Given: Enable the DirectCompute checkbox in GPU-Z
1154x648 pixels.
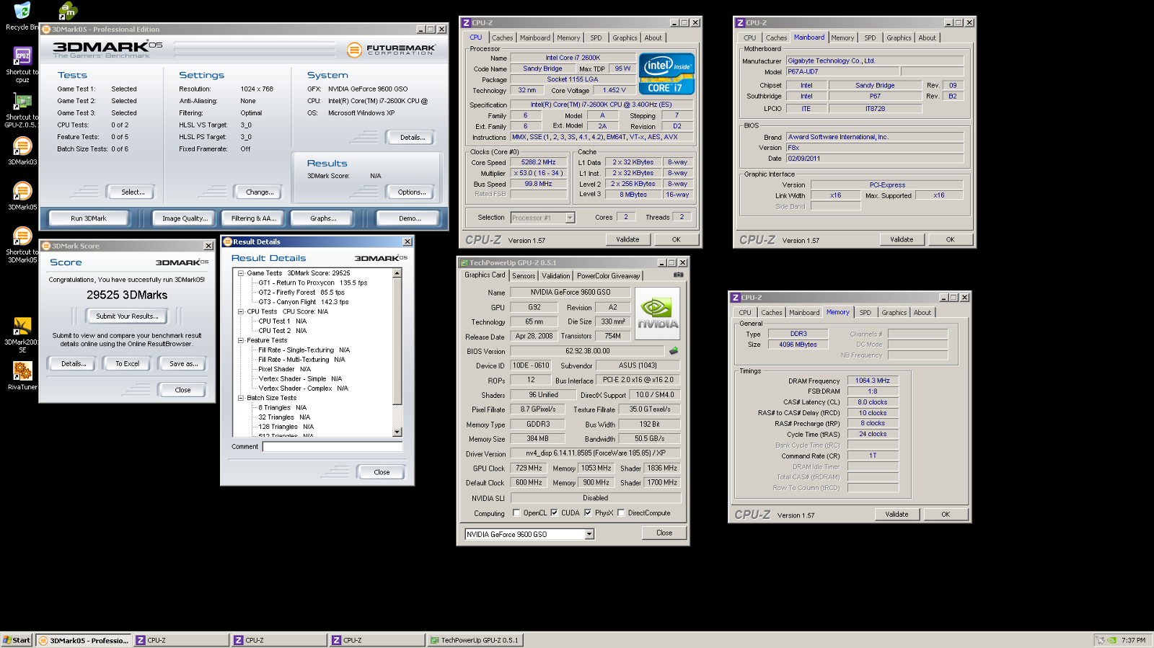Looking at the screenshot, I should click(621, 513).
